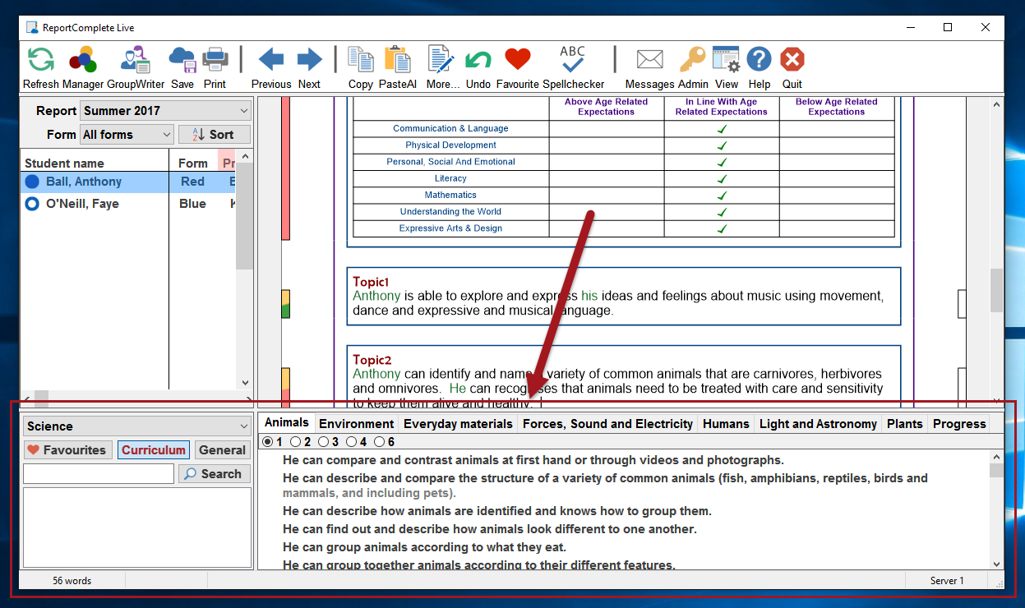
Task: Click the Print icon
Action: (215, 61)
